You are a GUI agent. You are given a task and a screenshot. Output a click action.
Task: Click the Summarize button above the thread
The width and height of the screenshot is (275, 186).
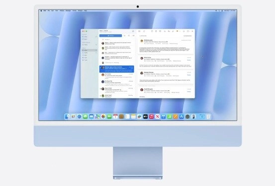click(187, 36)
